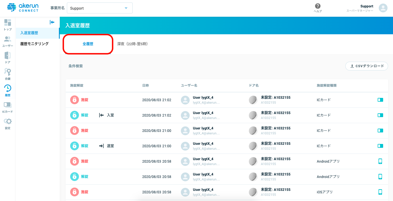
Task: Click the IC card icon in the first 21:02 row
Action: [x=380, y=100]
